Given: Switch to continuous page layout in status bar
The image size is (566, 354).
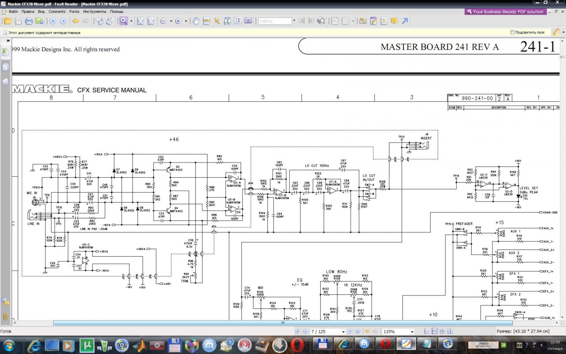Looking at the screenshot, I should (434, 331).
